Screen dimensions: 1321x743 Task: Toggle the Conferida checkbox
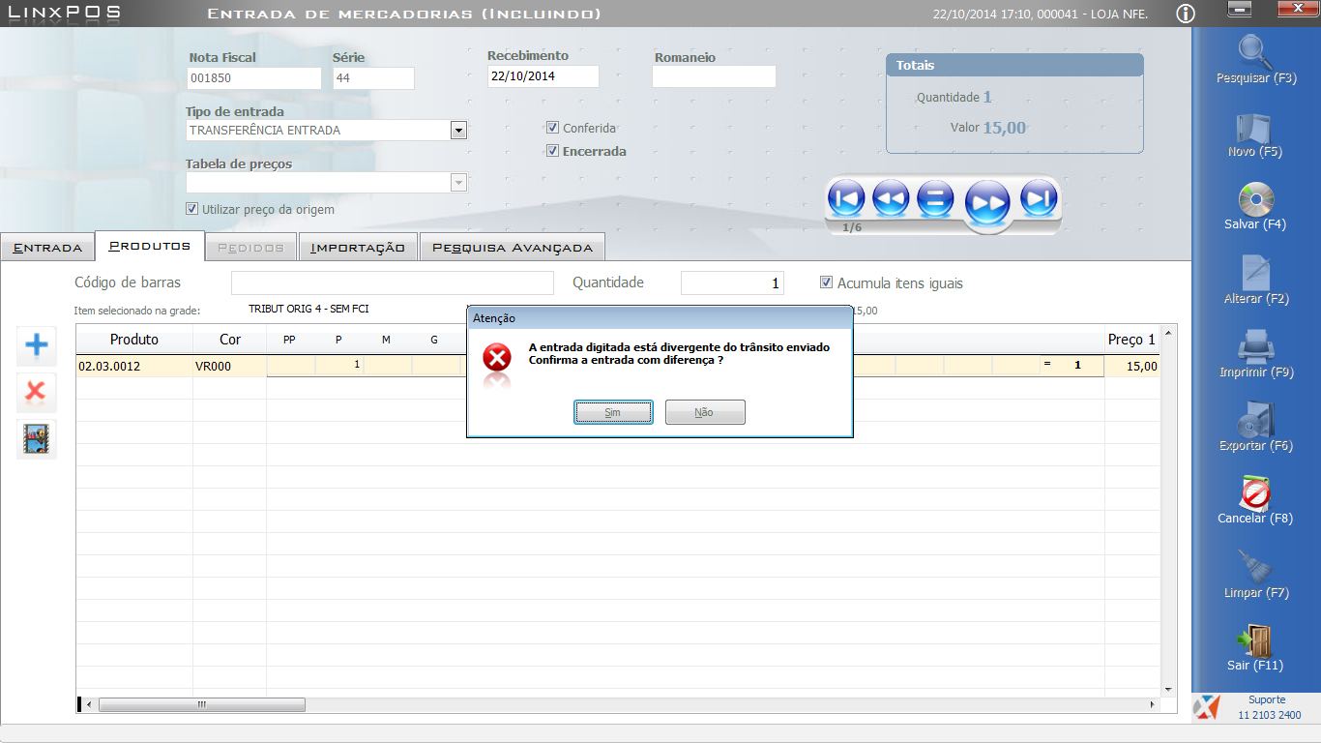553,128
